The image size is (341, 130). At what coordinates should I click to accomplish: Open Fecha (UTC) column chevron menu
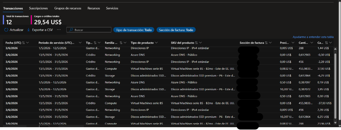(28, 43)
